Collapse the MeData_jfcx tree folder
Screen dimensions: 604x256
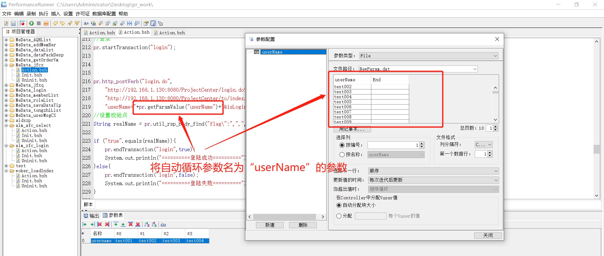[6, 65]
